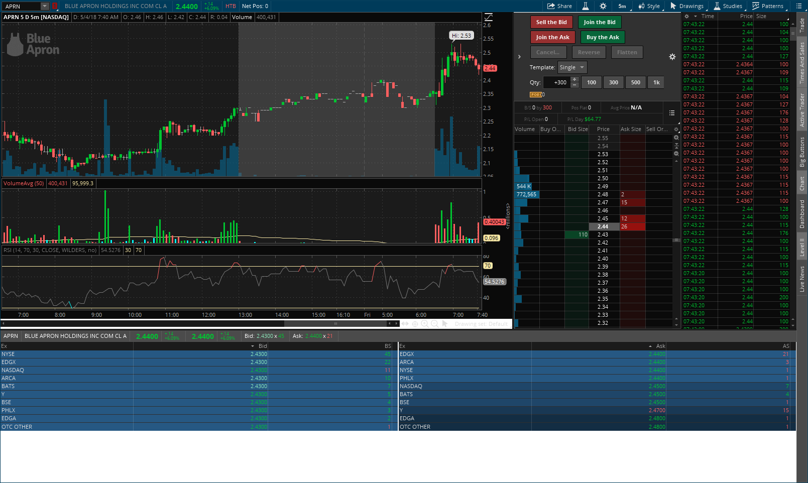This screenshot has width=808, height=483.
Task: Open the Level II side tab
Action: pyautogui.click(x=802, y=248)
